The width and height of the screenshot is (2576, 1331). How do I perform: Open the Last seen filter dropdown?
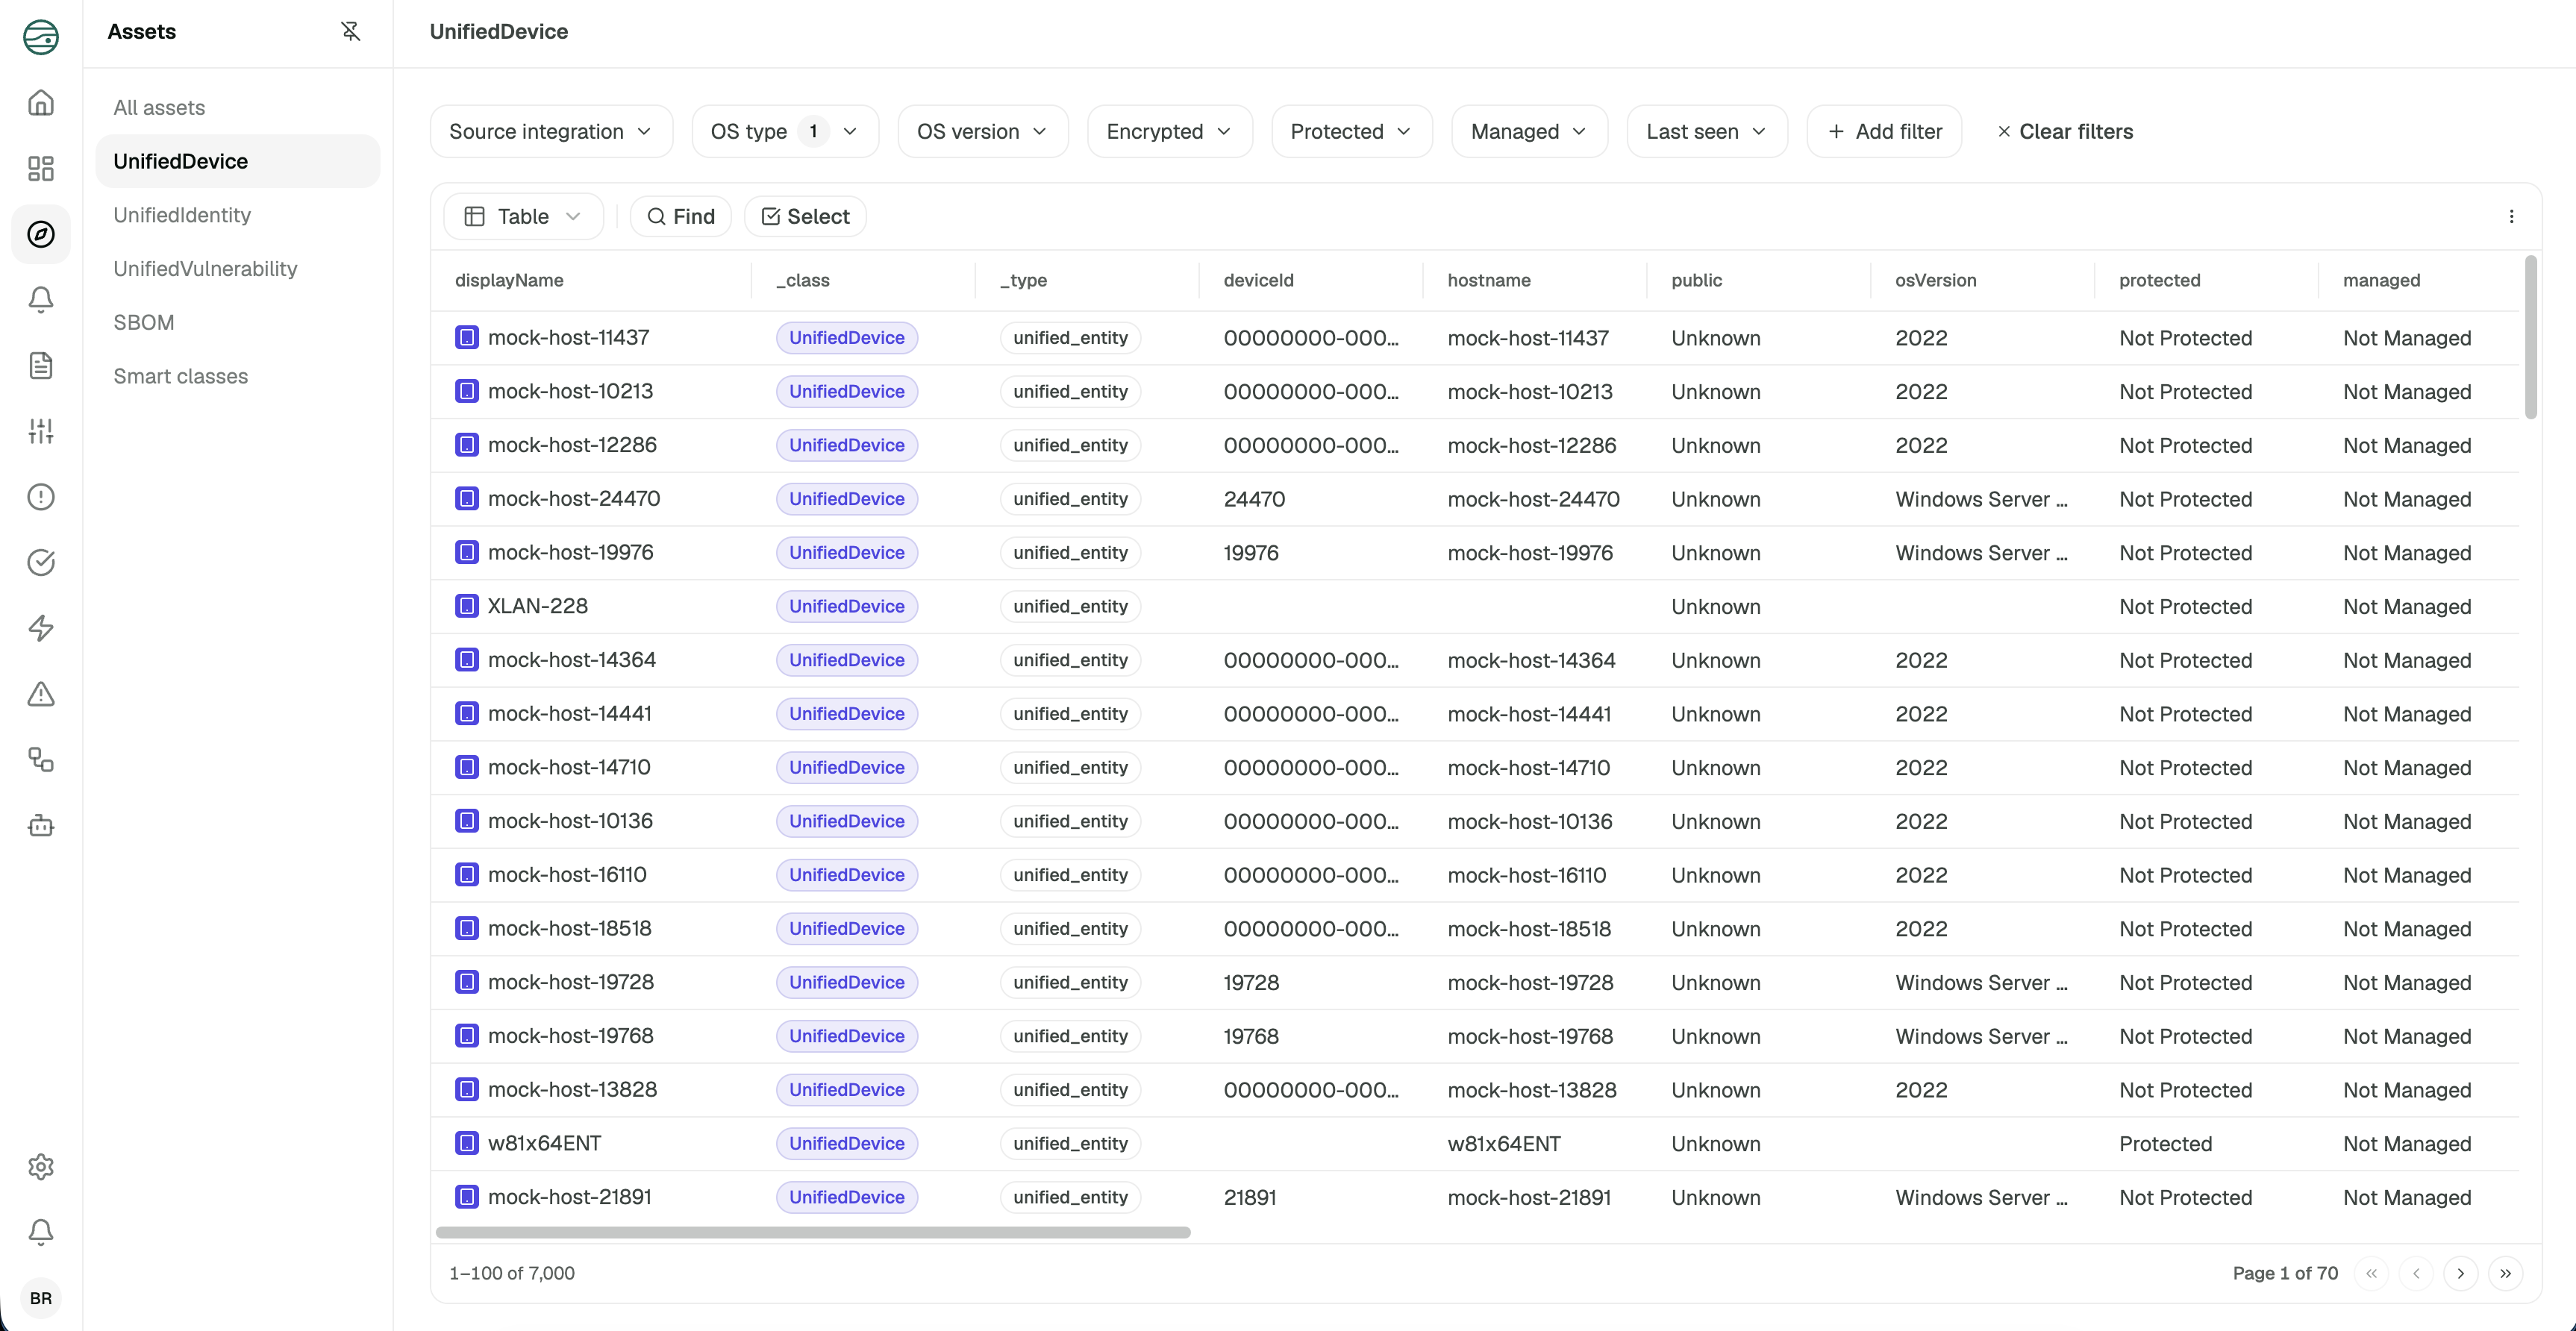(1707, 132)
